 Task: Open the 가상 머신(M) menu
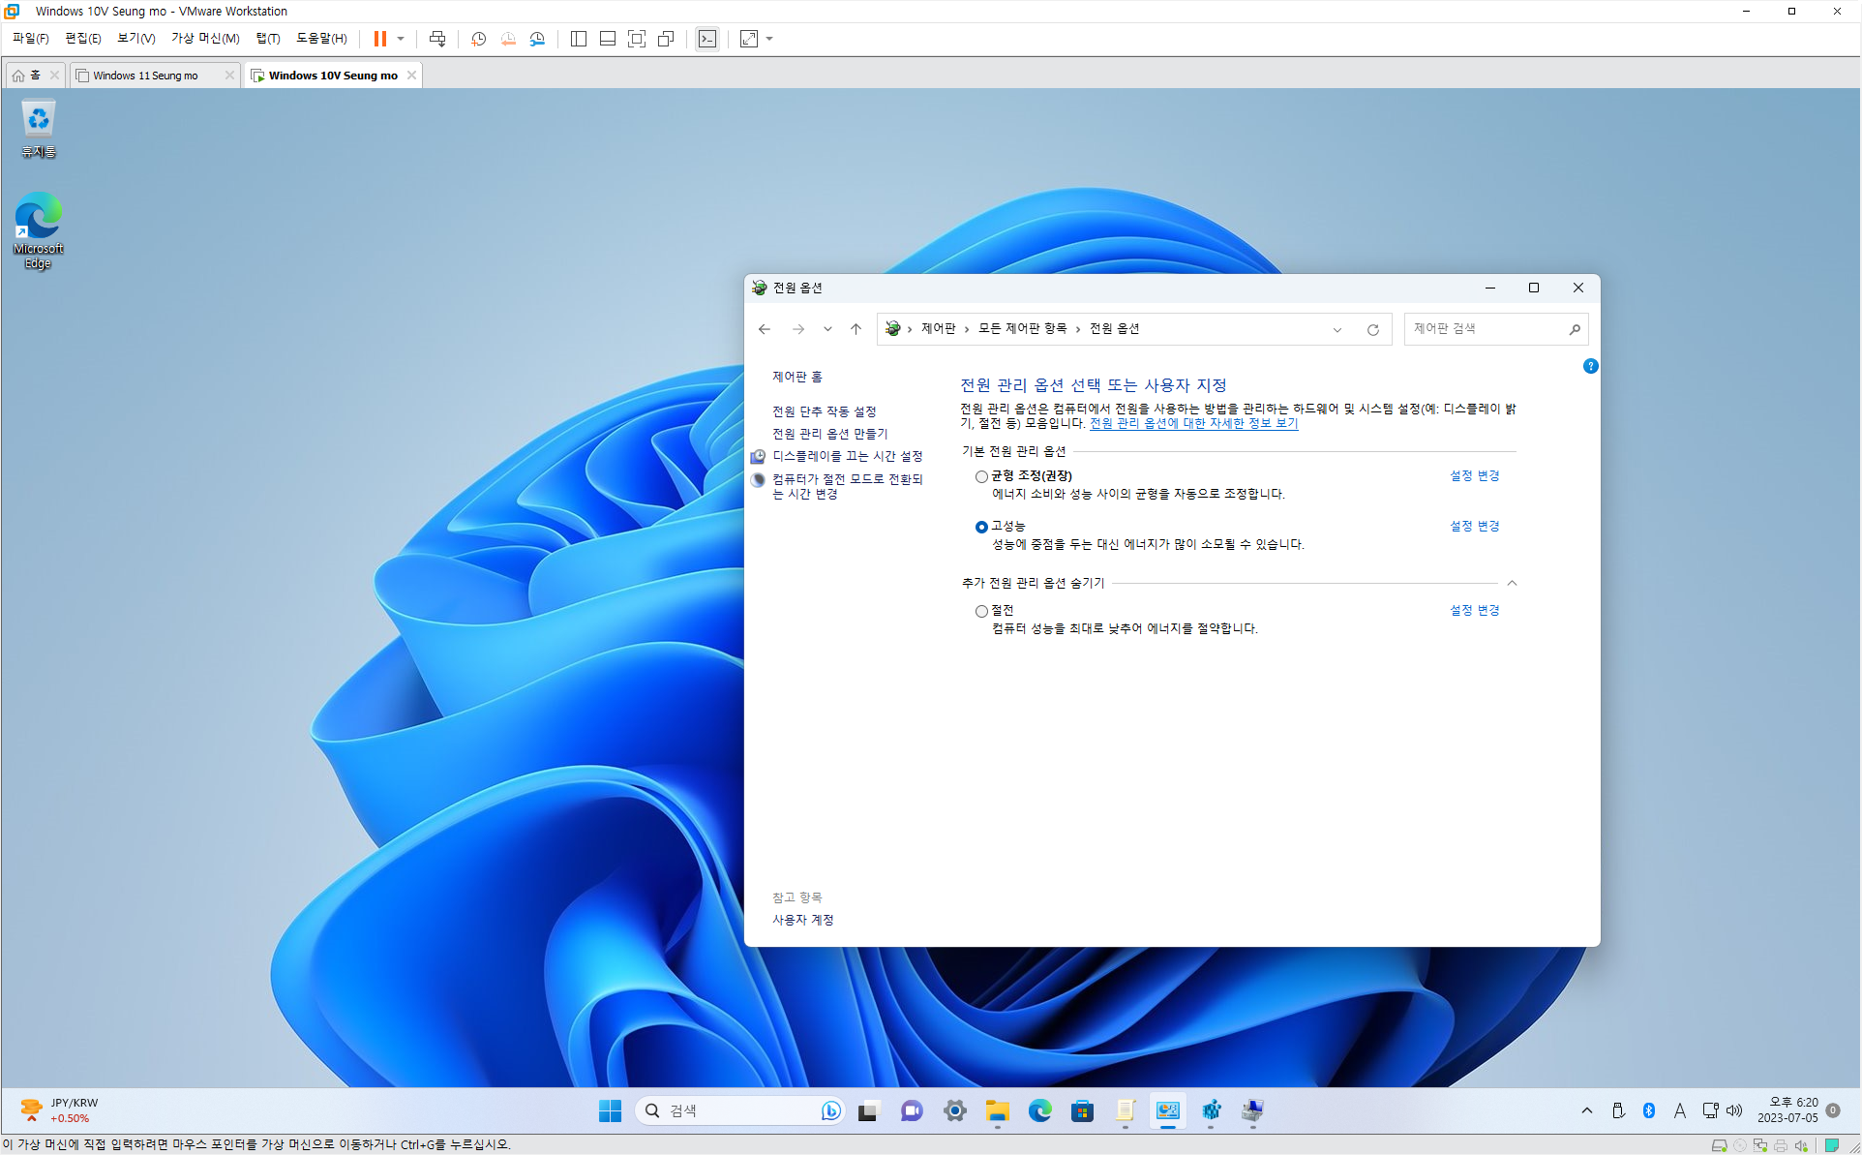(x=205, y=39)
